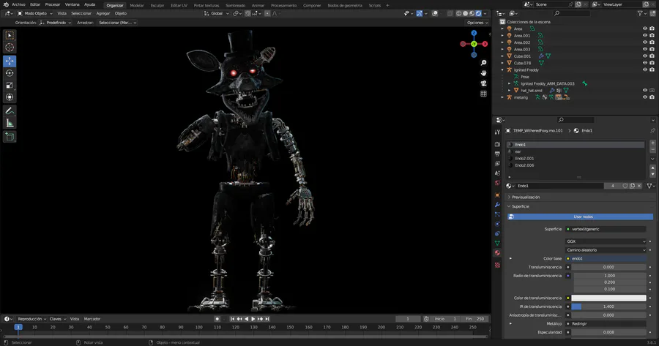Screen dimensions: 659x346
Task: Expand the Previsualización panel
Action: pos(525,197)
